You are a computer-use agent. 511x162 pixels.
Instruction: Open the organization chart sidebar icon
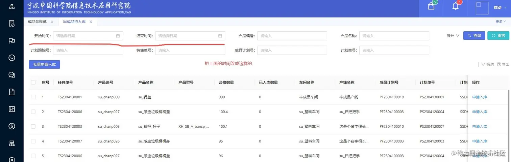pyautogui.click(x=12, y=6)
